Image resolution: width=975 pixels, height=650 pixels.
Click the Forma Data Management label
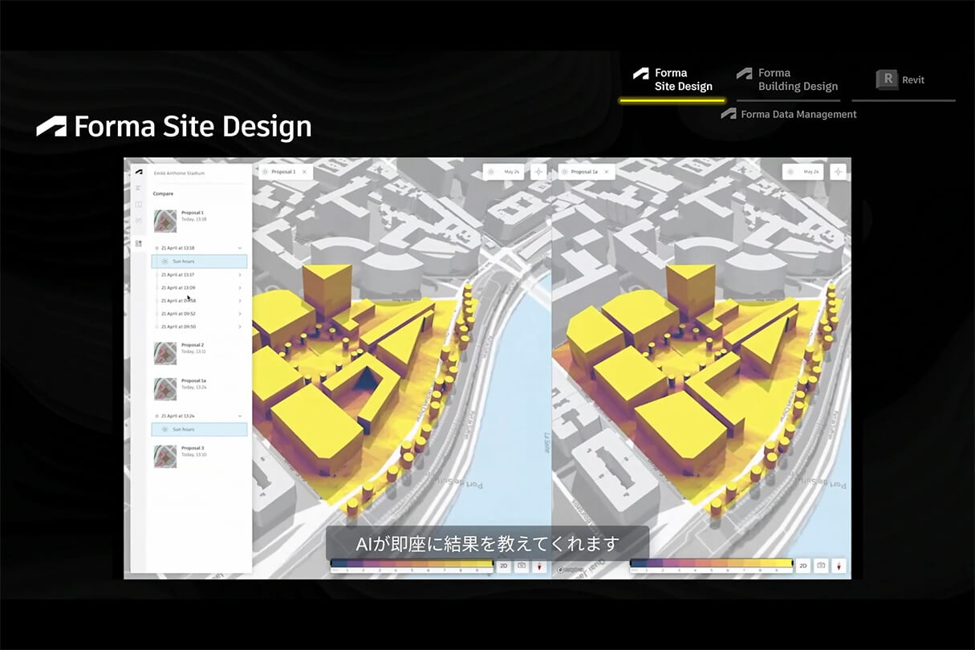click(x=789, y=114)
